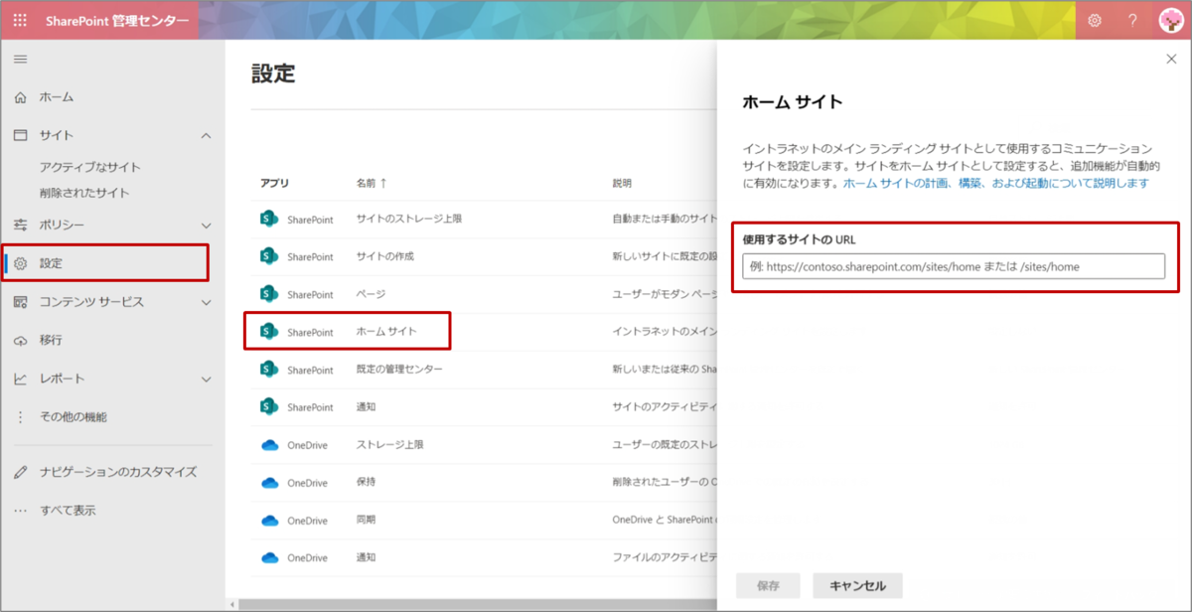Click SharePoint icon in サイトのストレージ上限 row
The image size is (1192, 612).
pos(268,219)
